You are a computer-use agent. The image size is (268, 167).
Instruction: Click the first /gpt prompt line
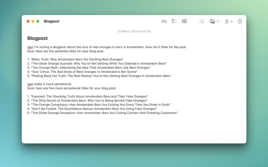pos(107,47)
